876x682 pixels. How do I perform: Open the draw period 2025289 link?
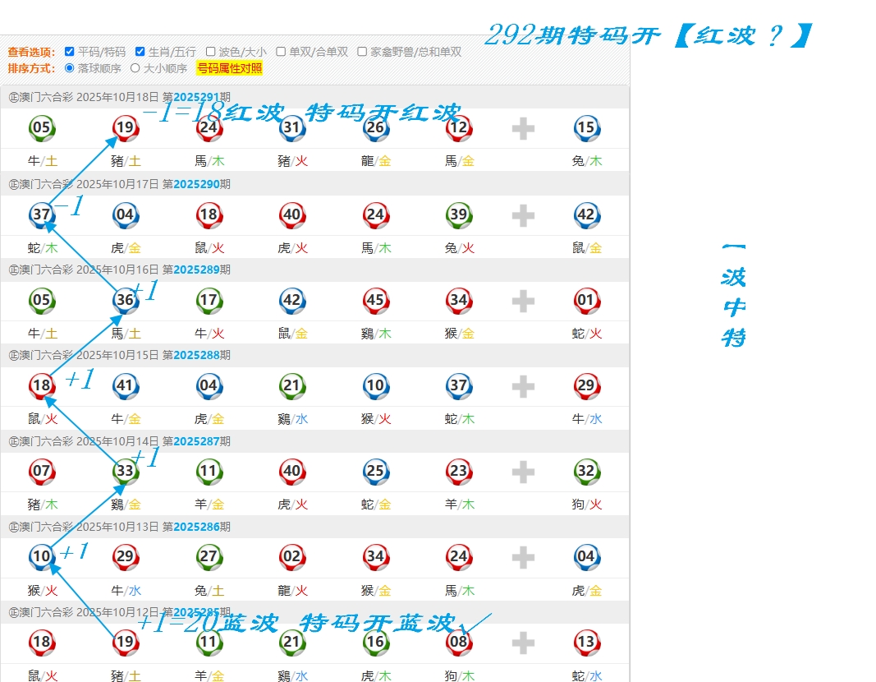[x=196, y=270]
